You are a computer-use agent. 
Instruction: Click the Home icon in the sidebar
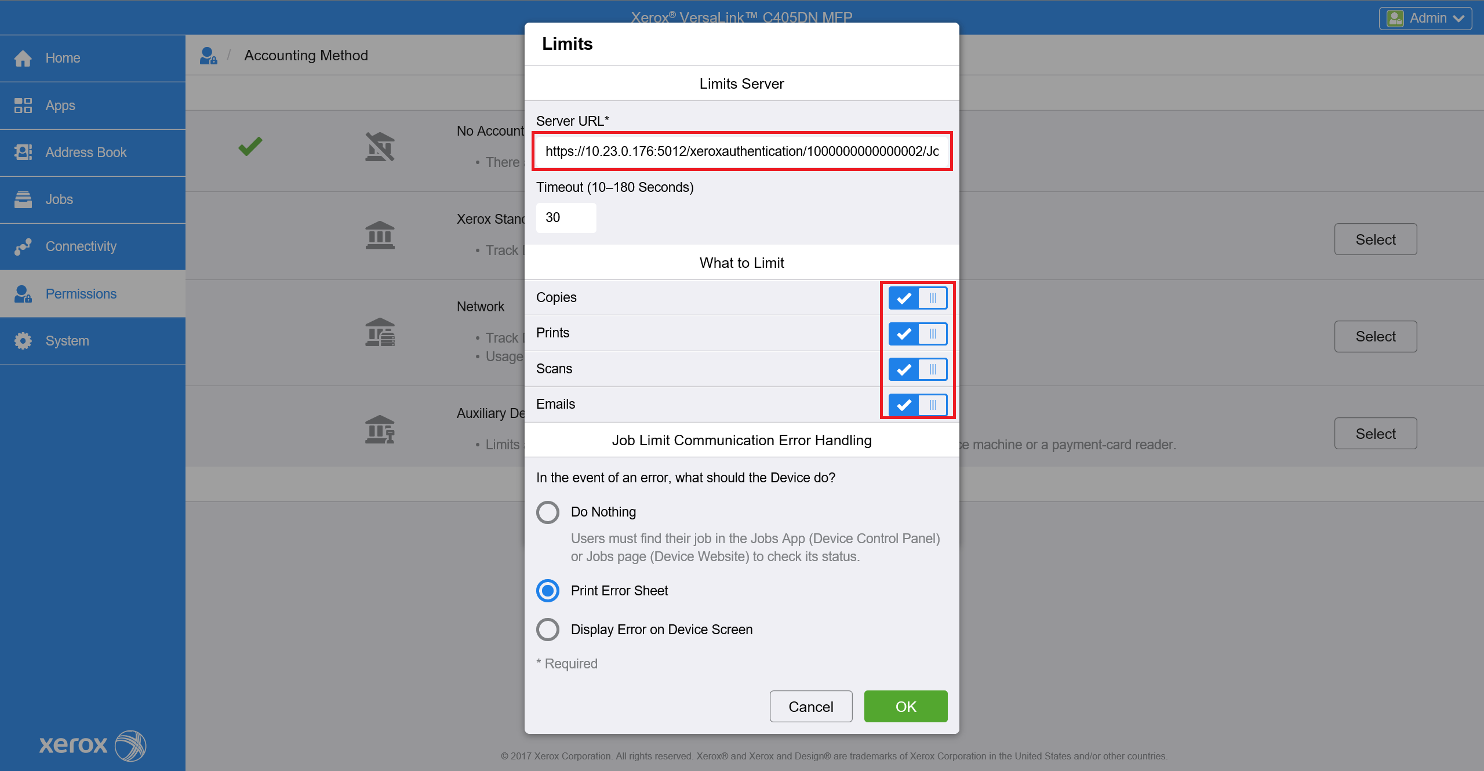[x=23, y=58]
